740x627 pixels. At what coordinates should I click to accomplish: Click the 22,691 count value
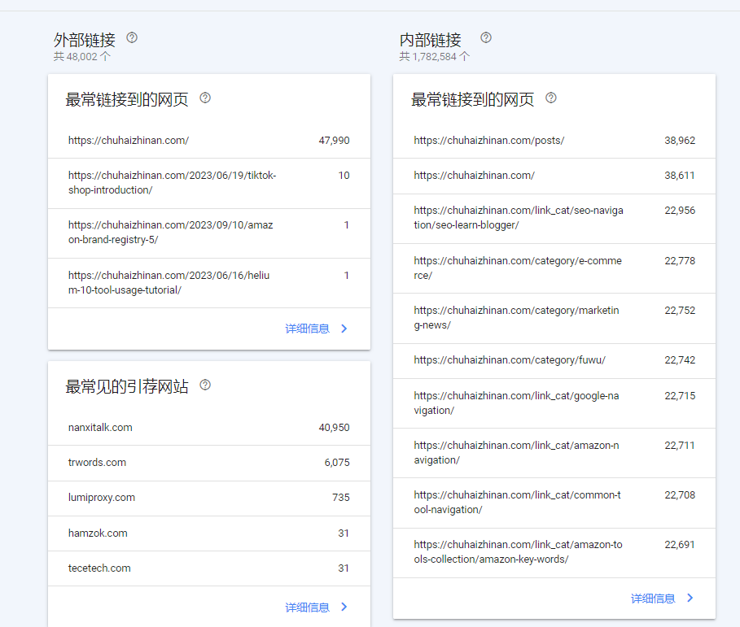point(680,545)
